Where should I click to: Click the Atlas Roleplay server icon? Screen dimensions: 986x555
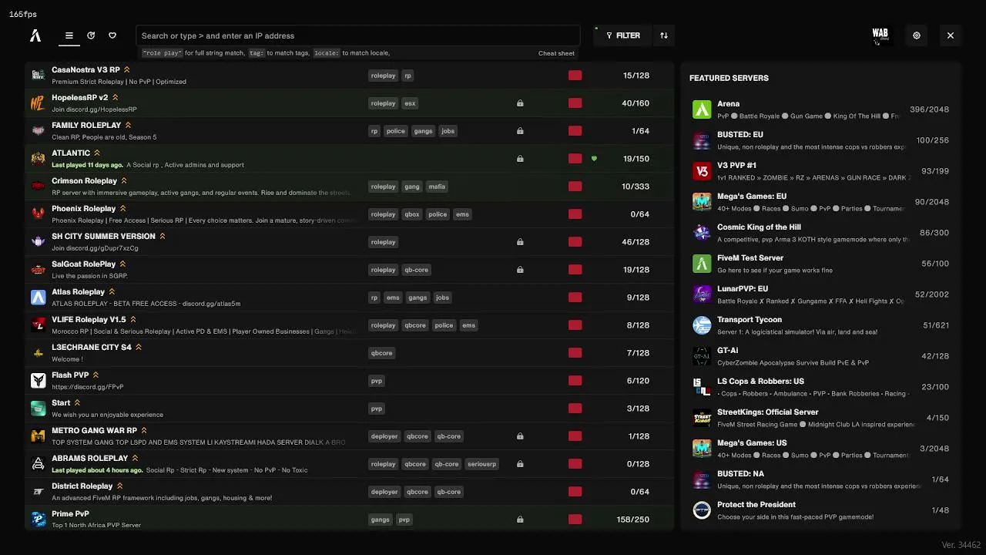tap(38, 298)
